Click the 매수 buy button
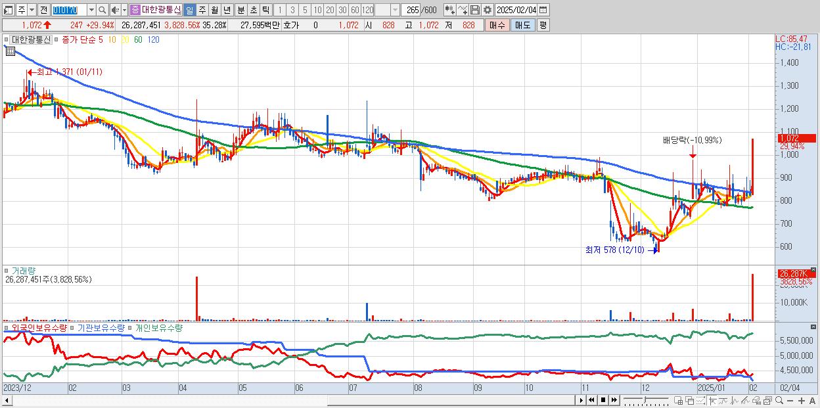Viewport: 820px width, 408px height. click(x=497, y=26)
